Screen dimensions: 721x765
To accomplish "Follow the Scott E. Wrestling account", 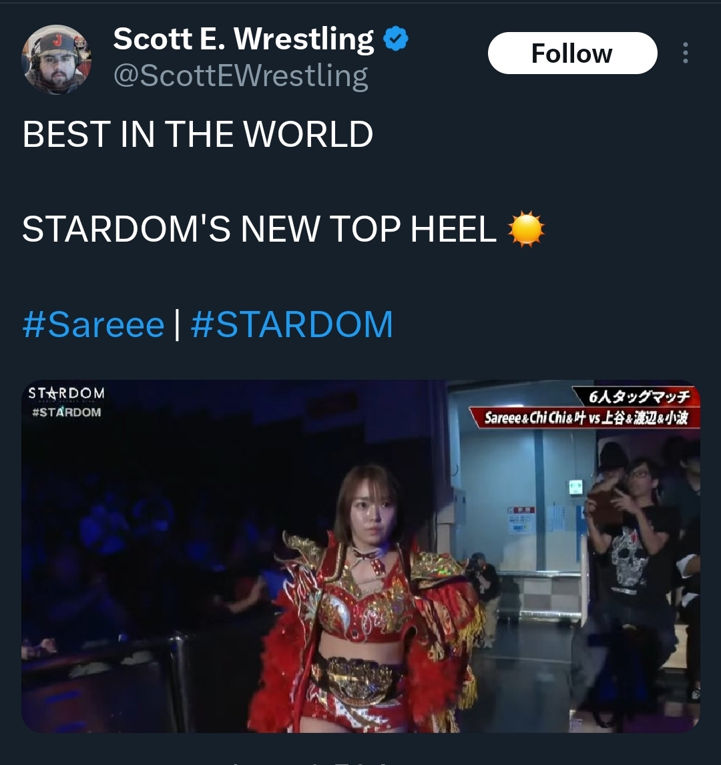I will pyautogui.click(x=572, y=53).
